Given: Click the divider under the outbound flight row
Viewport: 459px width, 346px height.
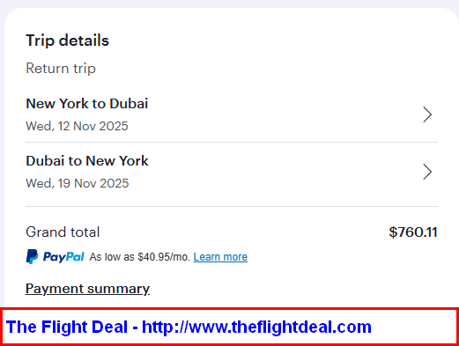Looking at the screenshot, I should 232,143.
